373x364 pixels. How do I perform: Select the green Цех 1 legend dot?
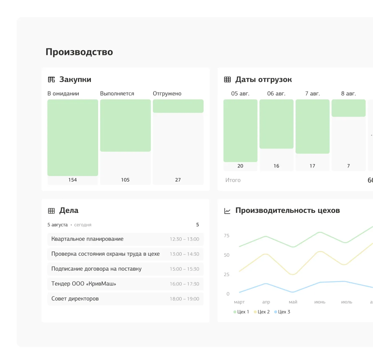(235, 312)
